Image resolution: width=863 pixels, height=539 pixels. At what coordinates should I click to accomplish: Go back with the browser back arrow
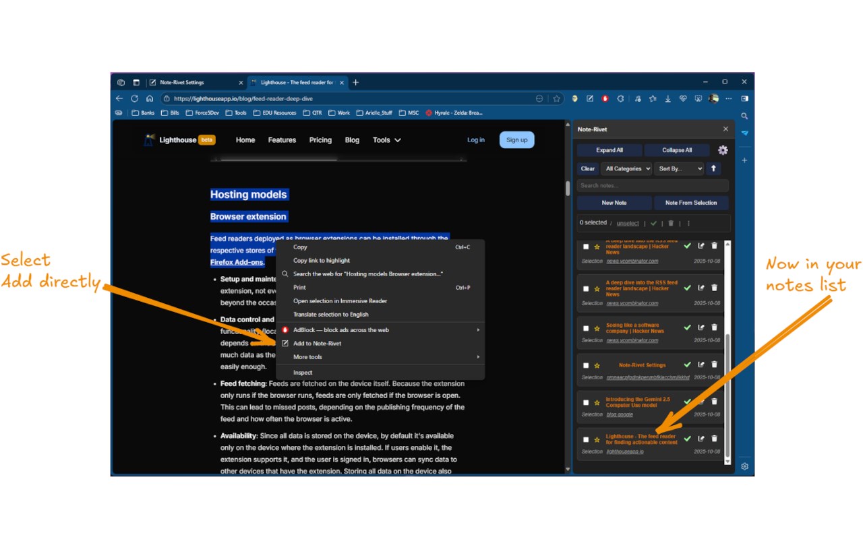[x=119, y=98]
